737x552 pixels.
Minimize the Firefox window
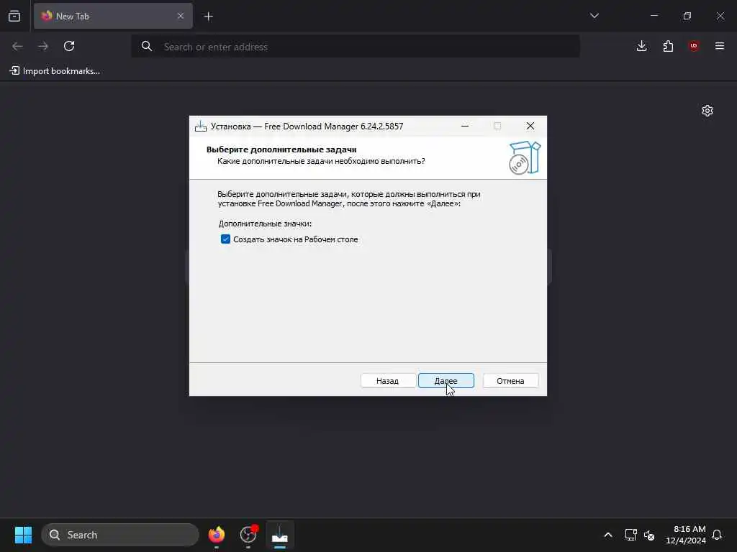654,16
